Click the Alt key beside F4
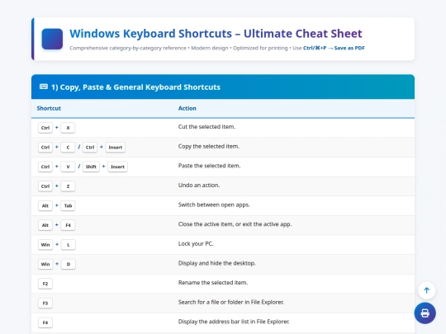 point(45,225)
